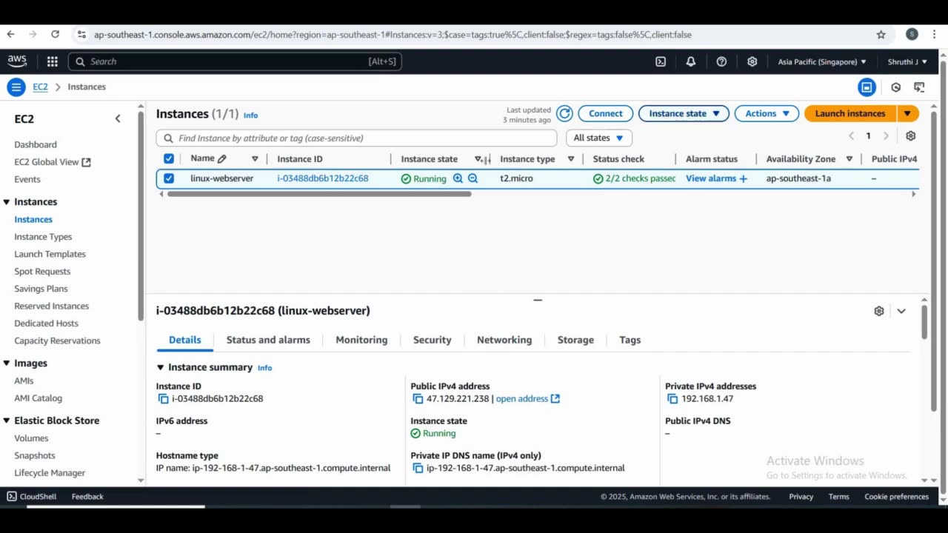This screenshot has width=948, height=533.
Task: Open Volumes in sidebar
Action: 31,438
